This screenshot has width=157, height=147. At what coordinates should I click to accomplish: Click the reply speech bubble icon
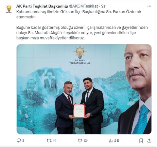coord(19,140)
